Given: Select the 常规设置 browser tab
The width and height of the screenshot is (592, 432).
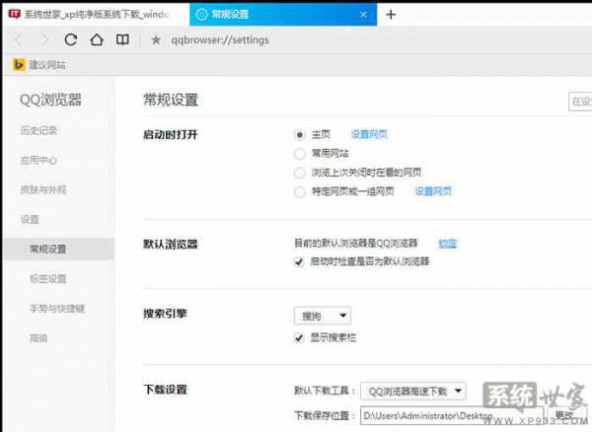Looking at the screenshot, I should coord(283,15).
